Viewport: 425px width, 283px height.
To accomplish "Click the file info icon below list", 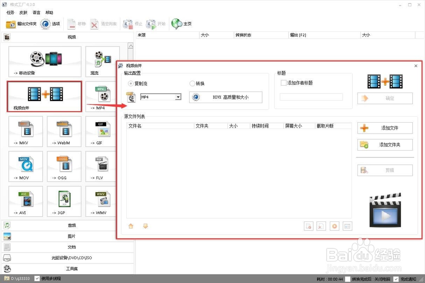I will click(348, 226).
